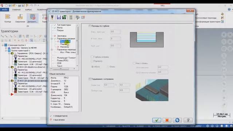
Task: Expand Свойства - Siemens node
Action: [x=6, y=48]
